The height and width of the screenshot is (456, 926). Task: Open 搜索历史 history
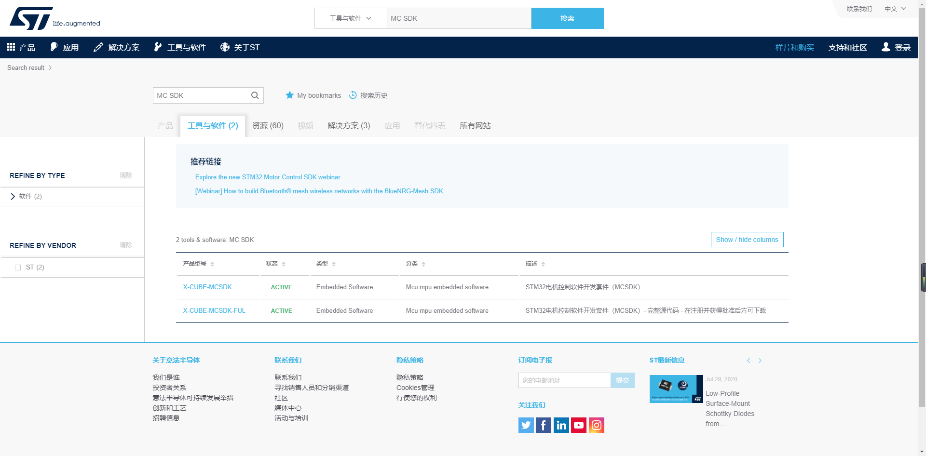pyautogui.click(x=368, y=95)
